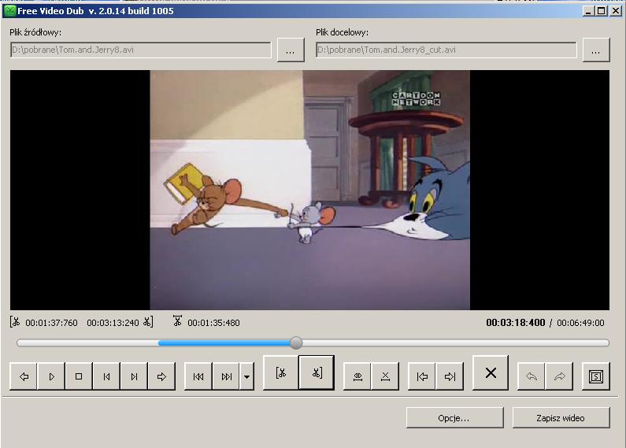Click the screenshot button at the far right

pos(596,376)
